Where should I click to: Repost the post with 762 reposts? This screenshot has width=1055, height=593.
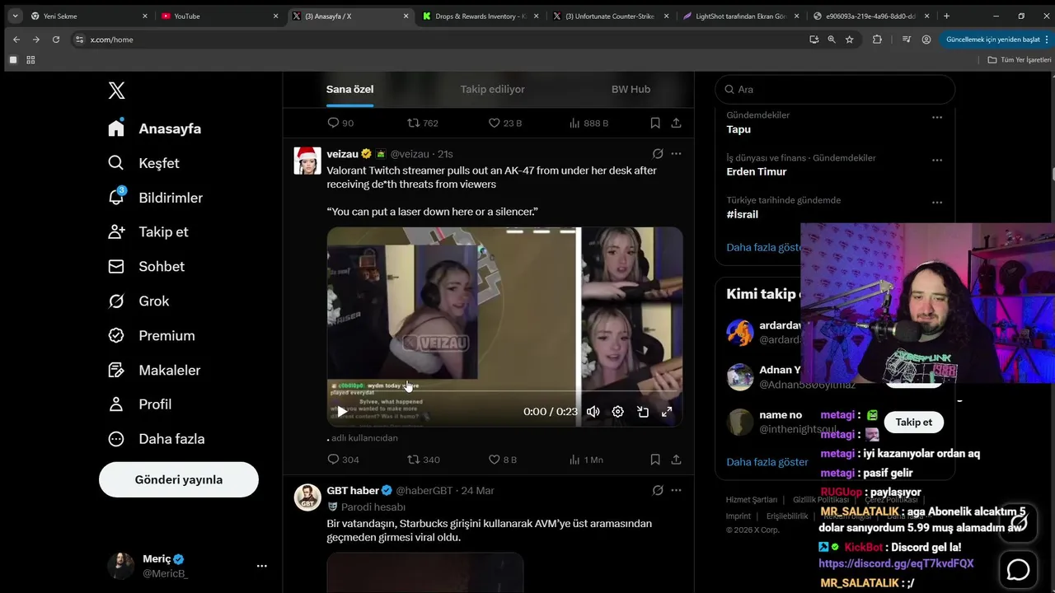tap(423, 123)
